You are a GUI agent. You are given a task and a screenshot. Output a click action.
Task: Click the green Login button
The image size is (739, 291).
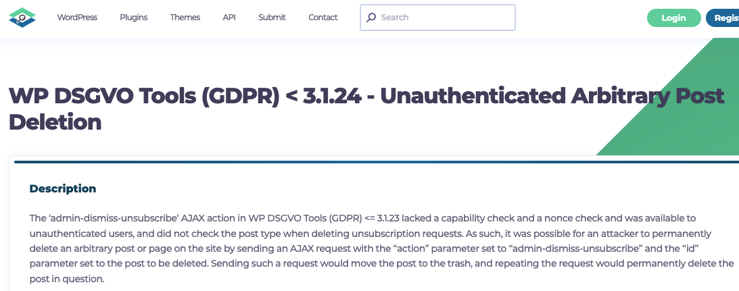[674, 18]
